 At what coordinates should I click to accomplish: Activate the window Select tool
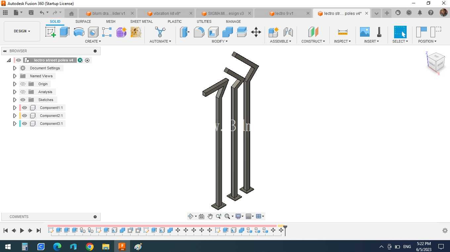click(400, 32)
